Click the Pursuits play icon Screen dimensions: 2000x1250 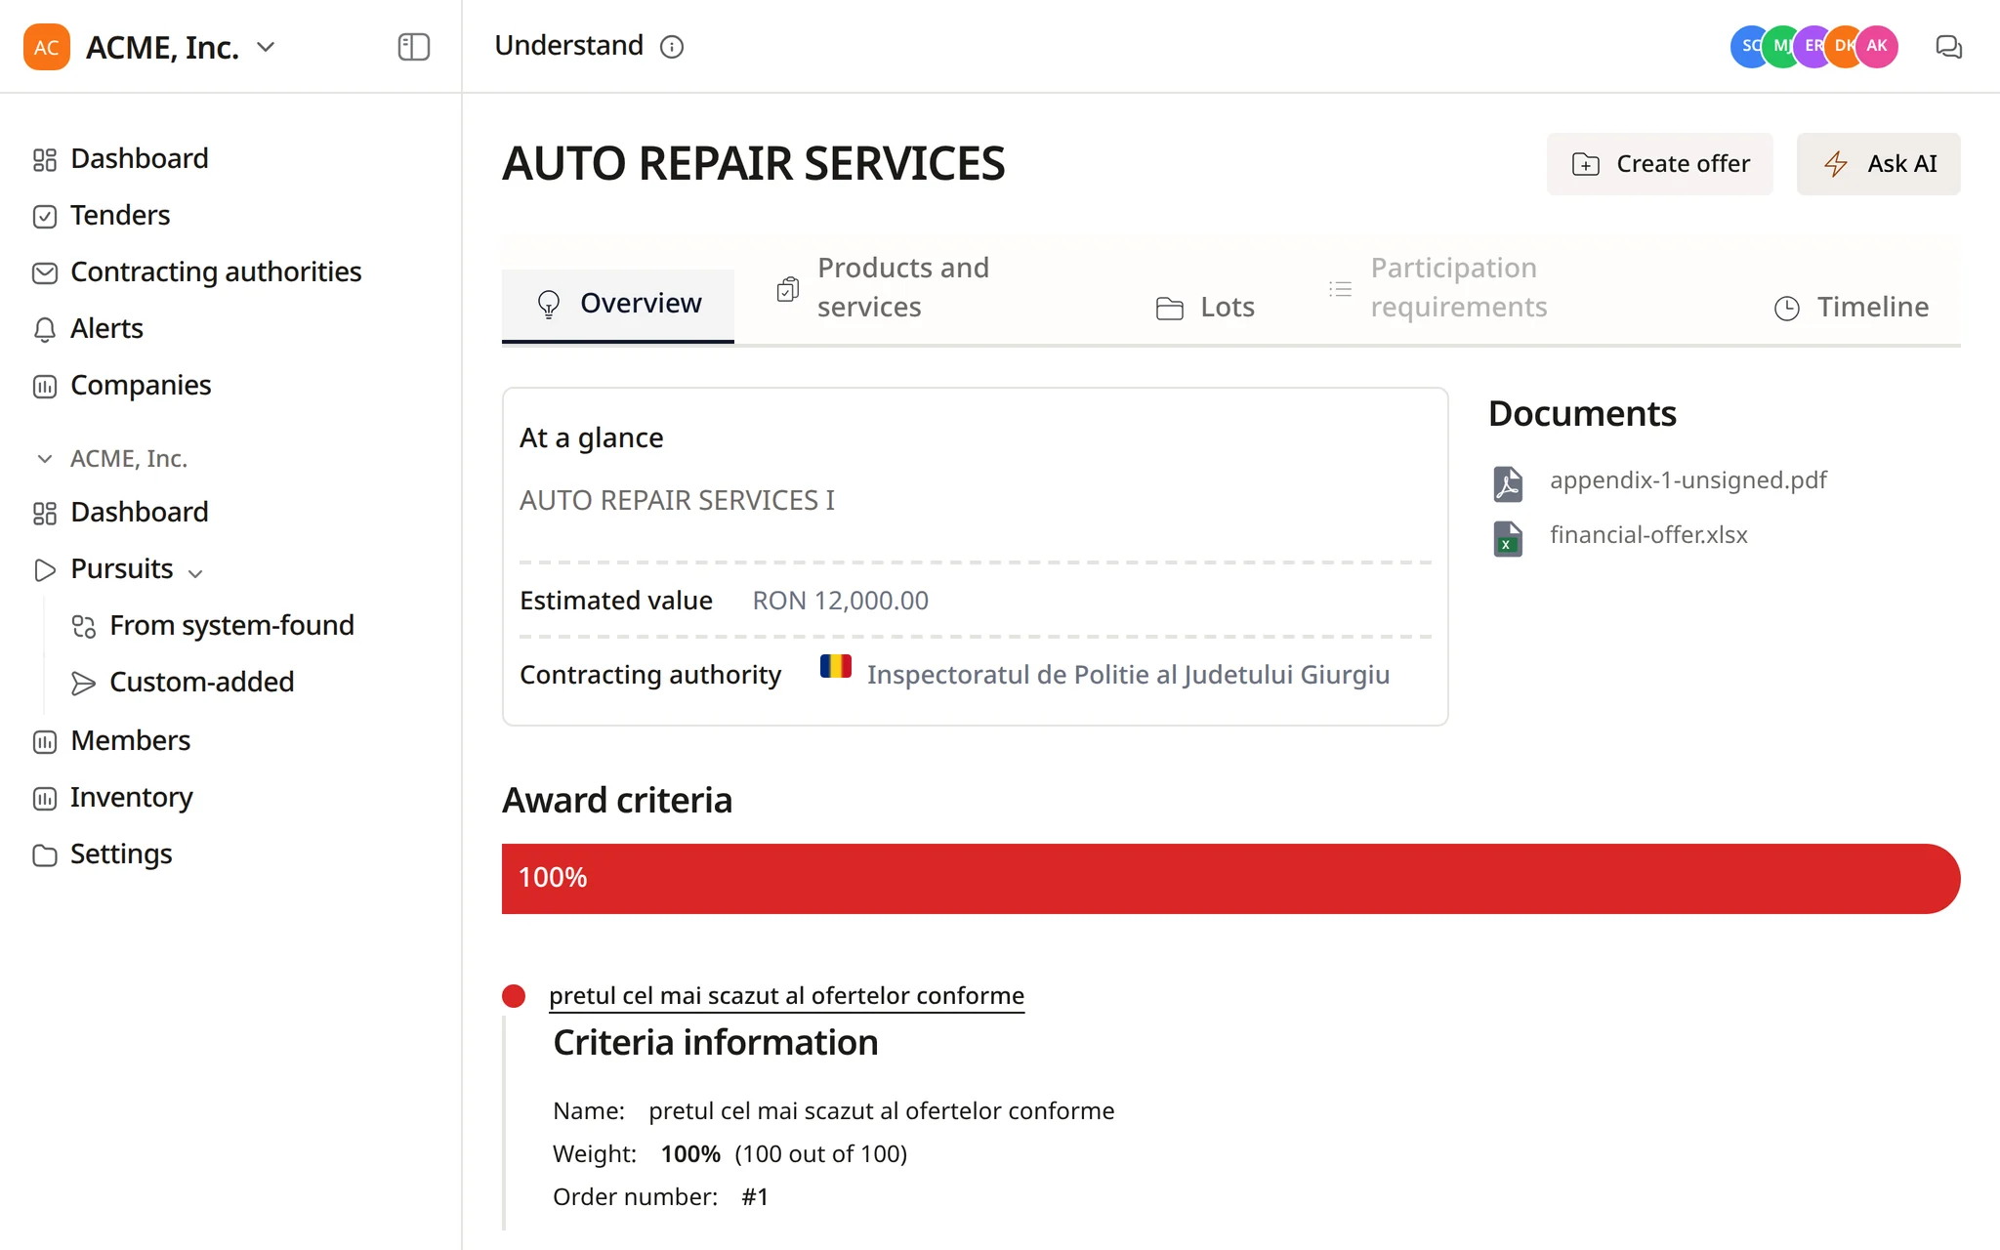point(45,569)
